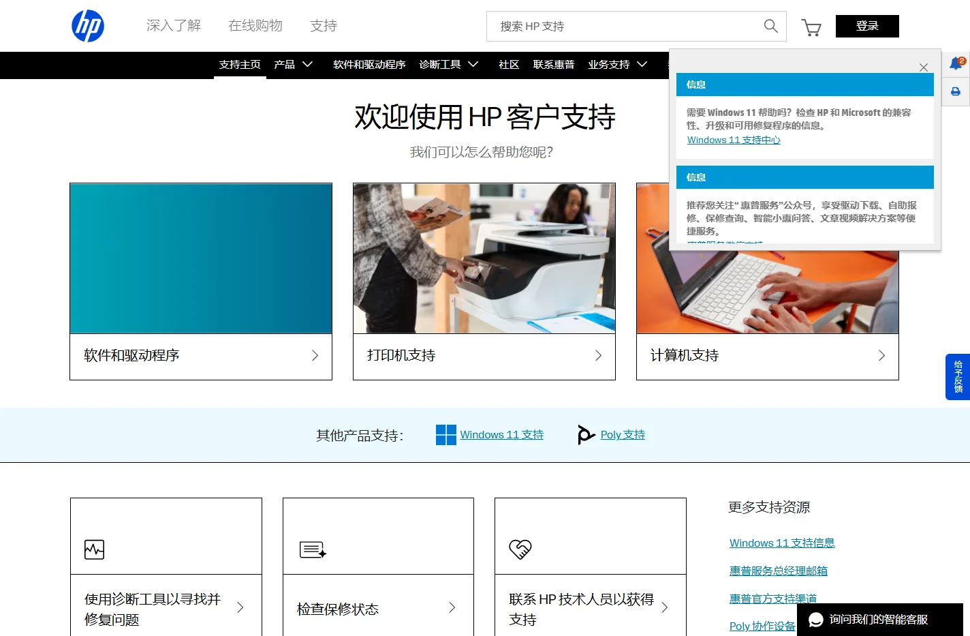Screen dimensions: 970x636
Task: Click 使用诊断工具以寻找并修复问题 text
Action: tap(153, 609)
